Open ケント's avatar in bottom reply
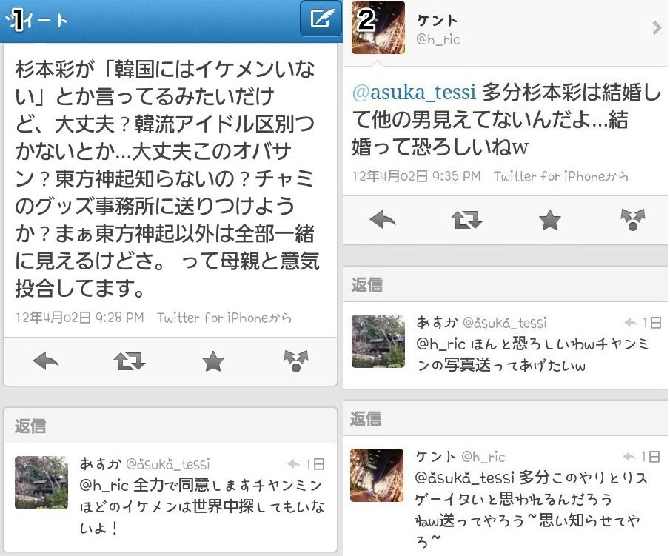The width and height of the screenshot is (670, 556). (x=377, y=475)
